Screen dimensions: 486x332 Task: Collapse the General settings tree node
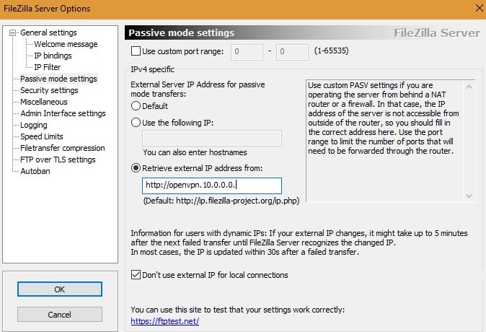[x=12, y=32]
